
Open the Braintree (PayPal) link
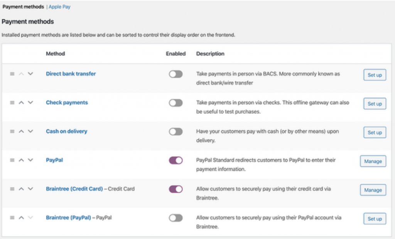(x=68, y=217)
